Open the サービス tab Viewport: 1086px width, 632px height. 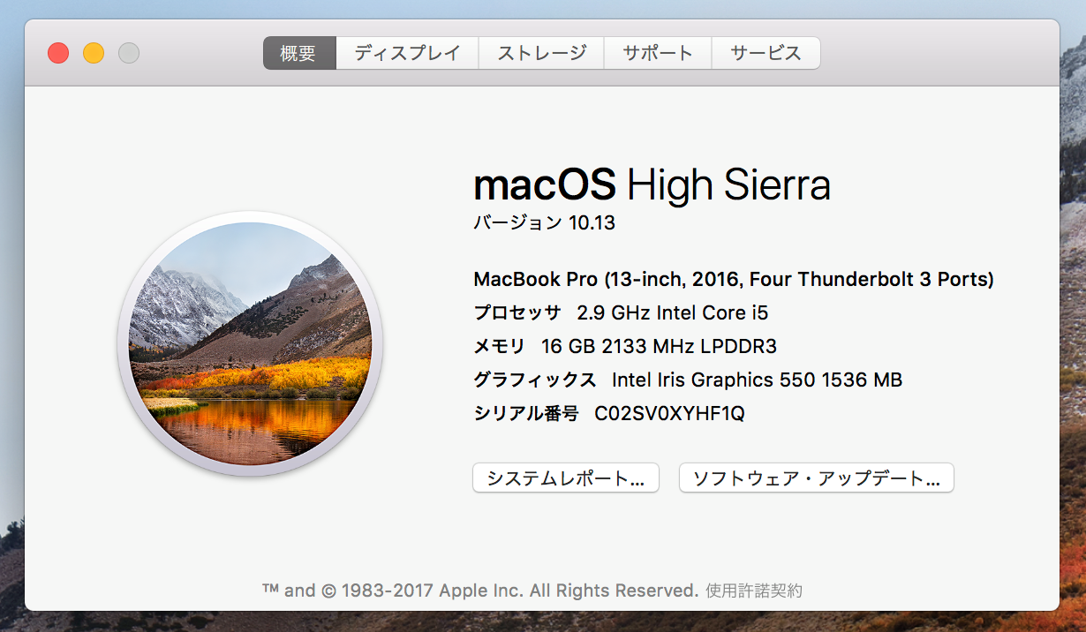click(x=765, y=53)
